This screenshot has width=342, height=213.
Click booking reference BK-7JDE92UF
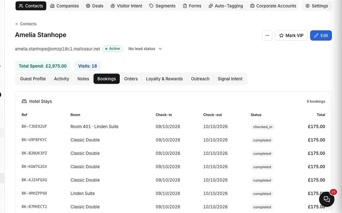pyautogui.click(x=34, y=126)
